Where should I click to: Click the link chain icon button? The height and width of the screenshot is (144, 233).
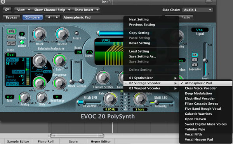[x=7, y=10]
